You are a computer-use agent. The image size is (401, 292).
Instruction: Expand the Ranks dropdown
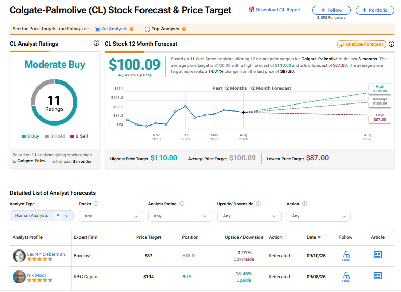tap(111, 216)
